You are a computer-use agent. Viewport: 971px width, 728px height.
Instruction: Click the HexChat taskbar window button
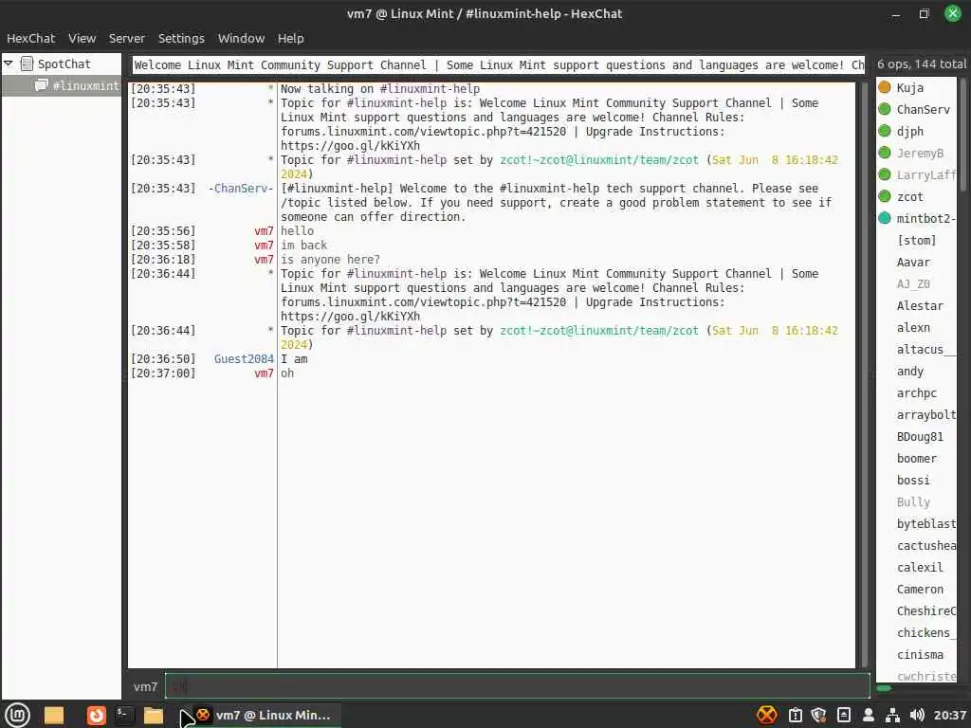pos(266,715)
